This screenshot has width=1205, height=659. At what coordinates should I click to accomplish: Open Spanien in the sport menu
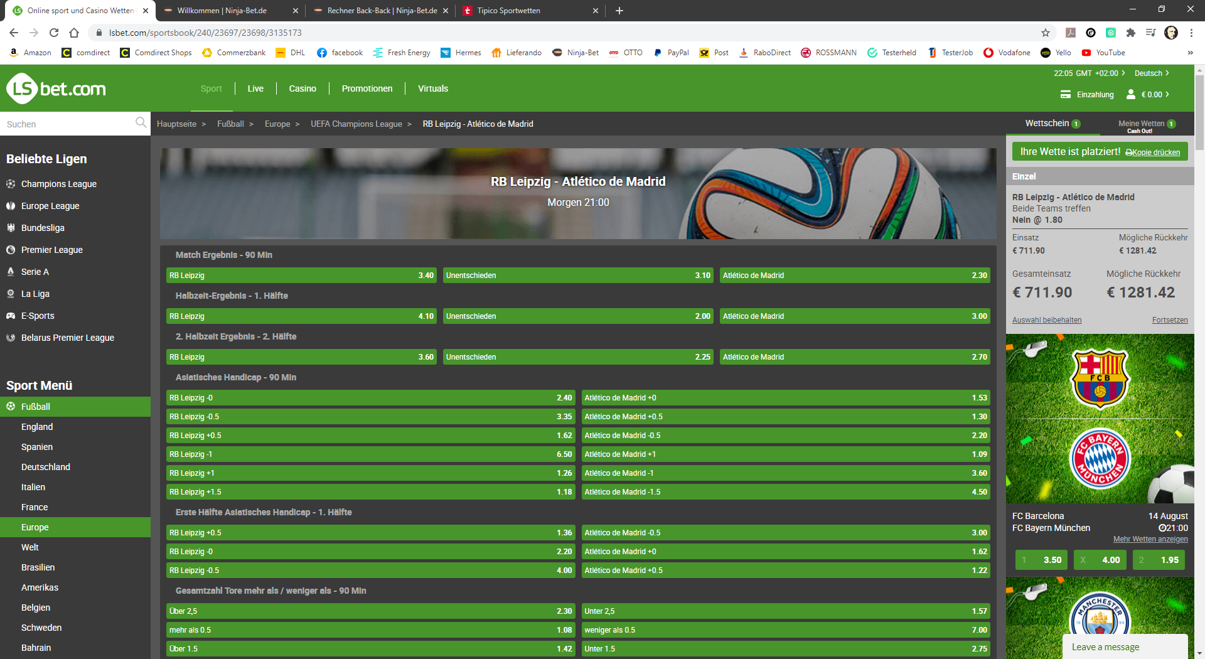[37, 447]
